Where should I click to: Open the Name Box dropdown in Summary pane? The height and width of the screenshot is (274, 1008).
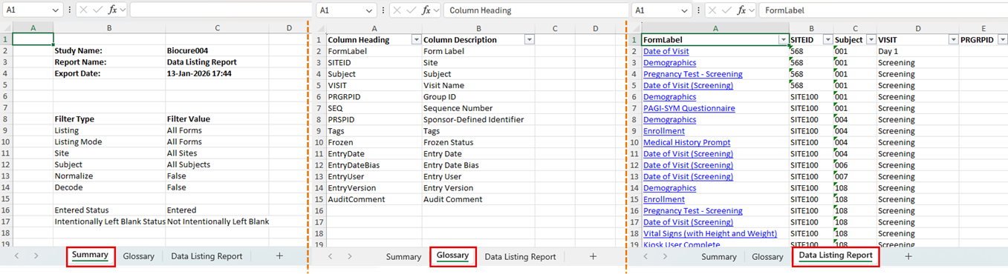point(56,10)
